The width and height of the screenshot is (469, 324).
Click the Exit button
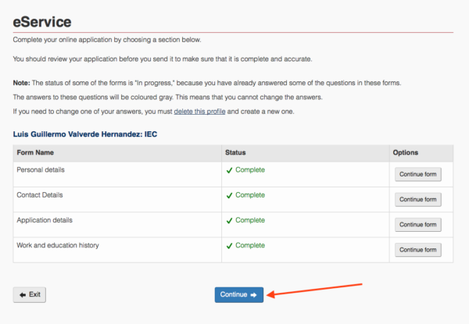30,294
